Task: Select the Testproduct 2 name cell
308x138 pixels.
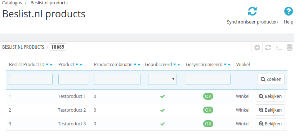Action: [72, 110]
